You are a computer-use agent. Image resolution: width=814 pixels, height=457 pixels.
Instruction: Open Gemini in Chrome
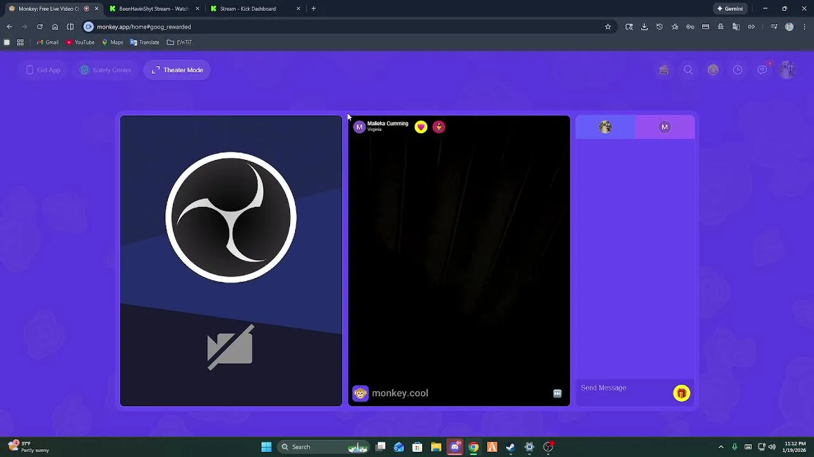coord(730,9)
